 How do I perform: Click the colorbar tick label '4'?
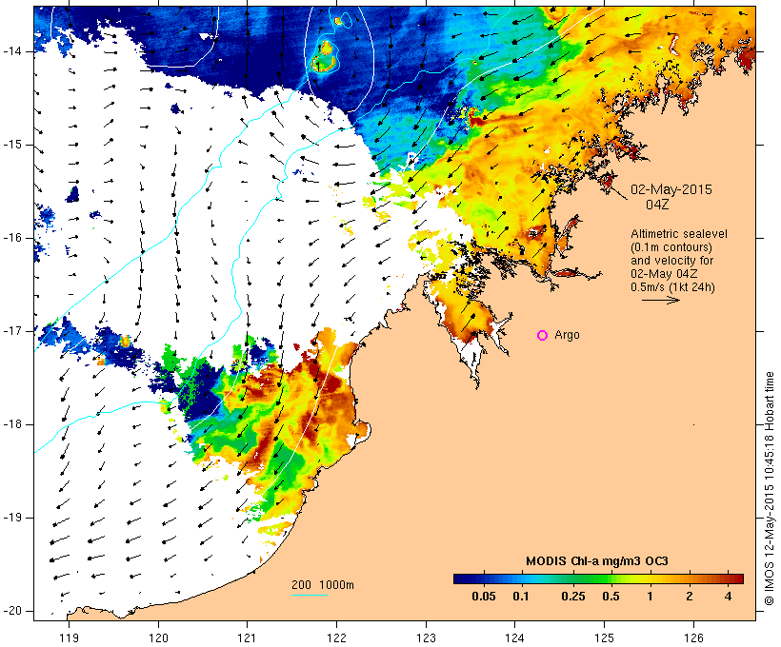(x=728, y=597)
